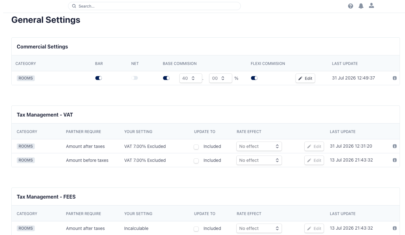Click info icon for Amount before taxes VAT row
The image size is (405, 235).
(x=395, y=160)
